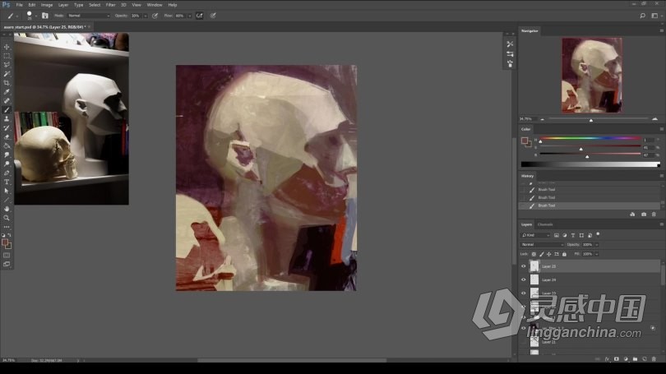This screenshot has width=666, height=374.
Task: Delete current history state with trash icon
Action: [x=654, y=215]
